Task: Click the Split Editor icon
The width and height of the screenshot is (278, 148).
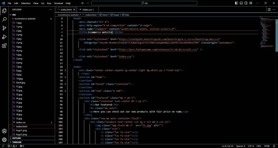Action: pyautogui.click(x=269, y=9)
